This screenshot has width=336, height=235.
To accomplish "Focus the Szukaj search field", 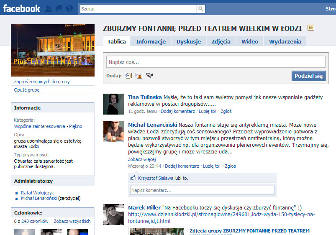I will tap(138, 9).
